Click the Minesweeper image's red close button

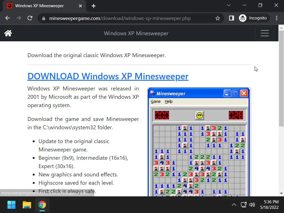click(x=244, y=93)
